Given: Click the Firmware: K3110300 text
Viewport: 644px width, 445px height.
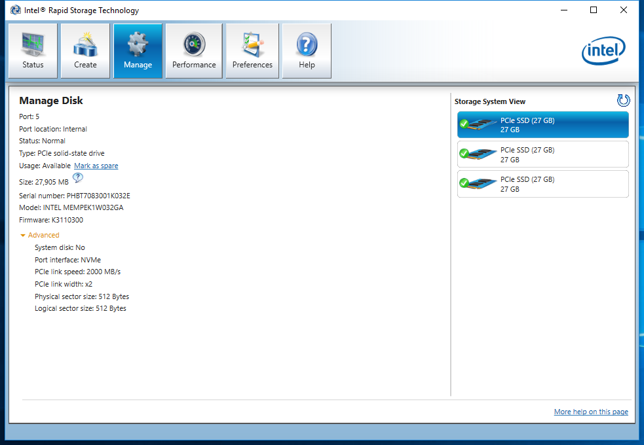Looking at the screenshot, I should tap(51, 220).
